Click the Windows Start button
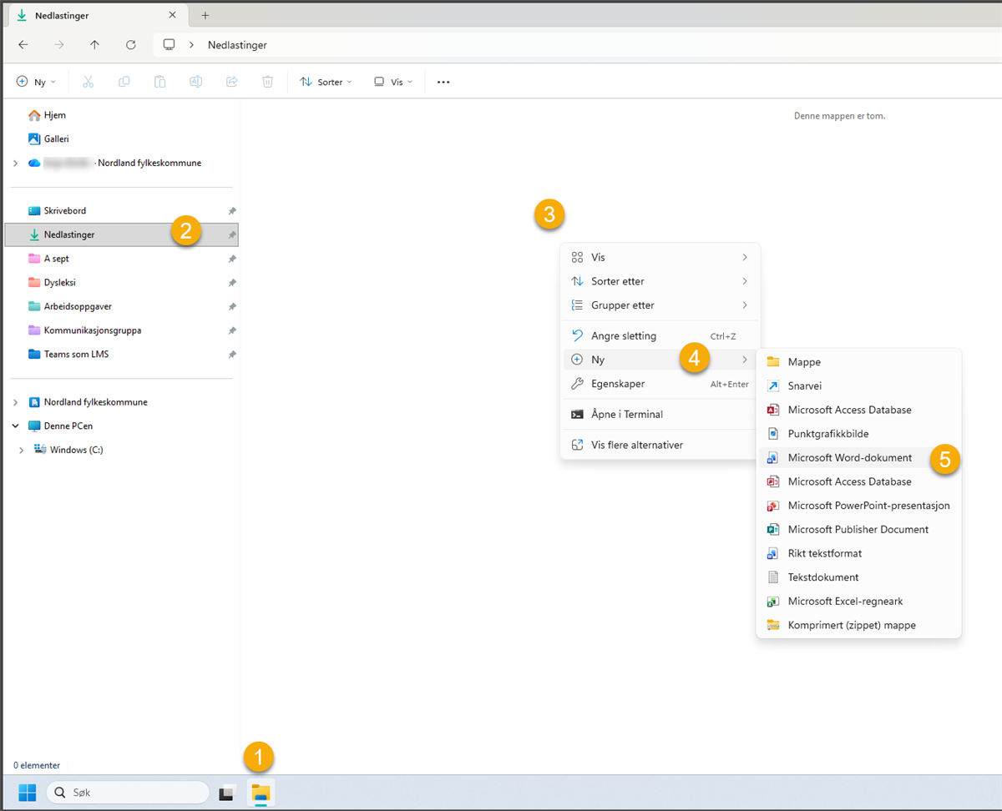 [28, 793]
